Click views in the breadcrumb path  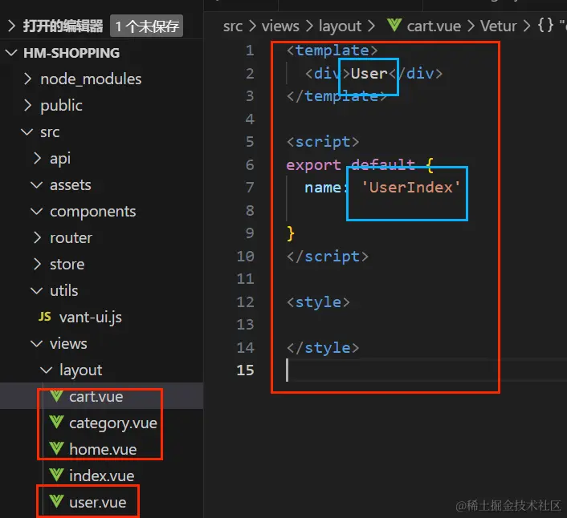[x=280, y=26]
